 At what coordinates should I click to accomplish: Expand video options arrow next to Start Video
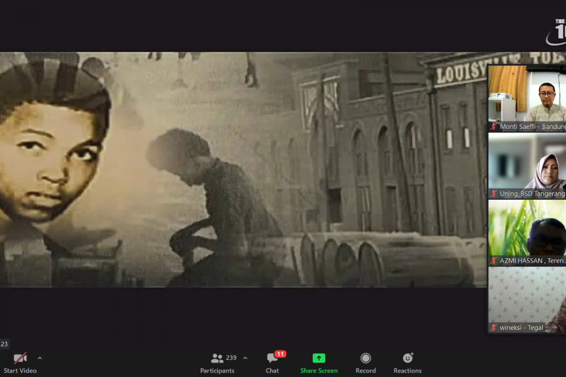tap(40, 358)
